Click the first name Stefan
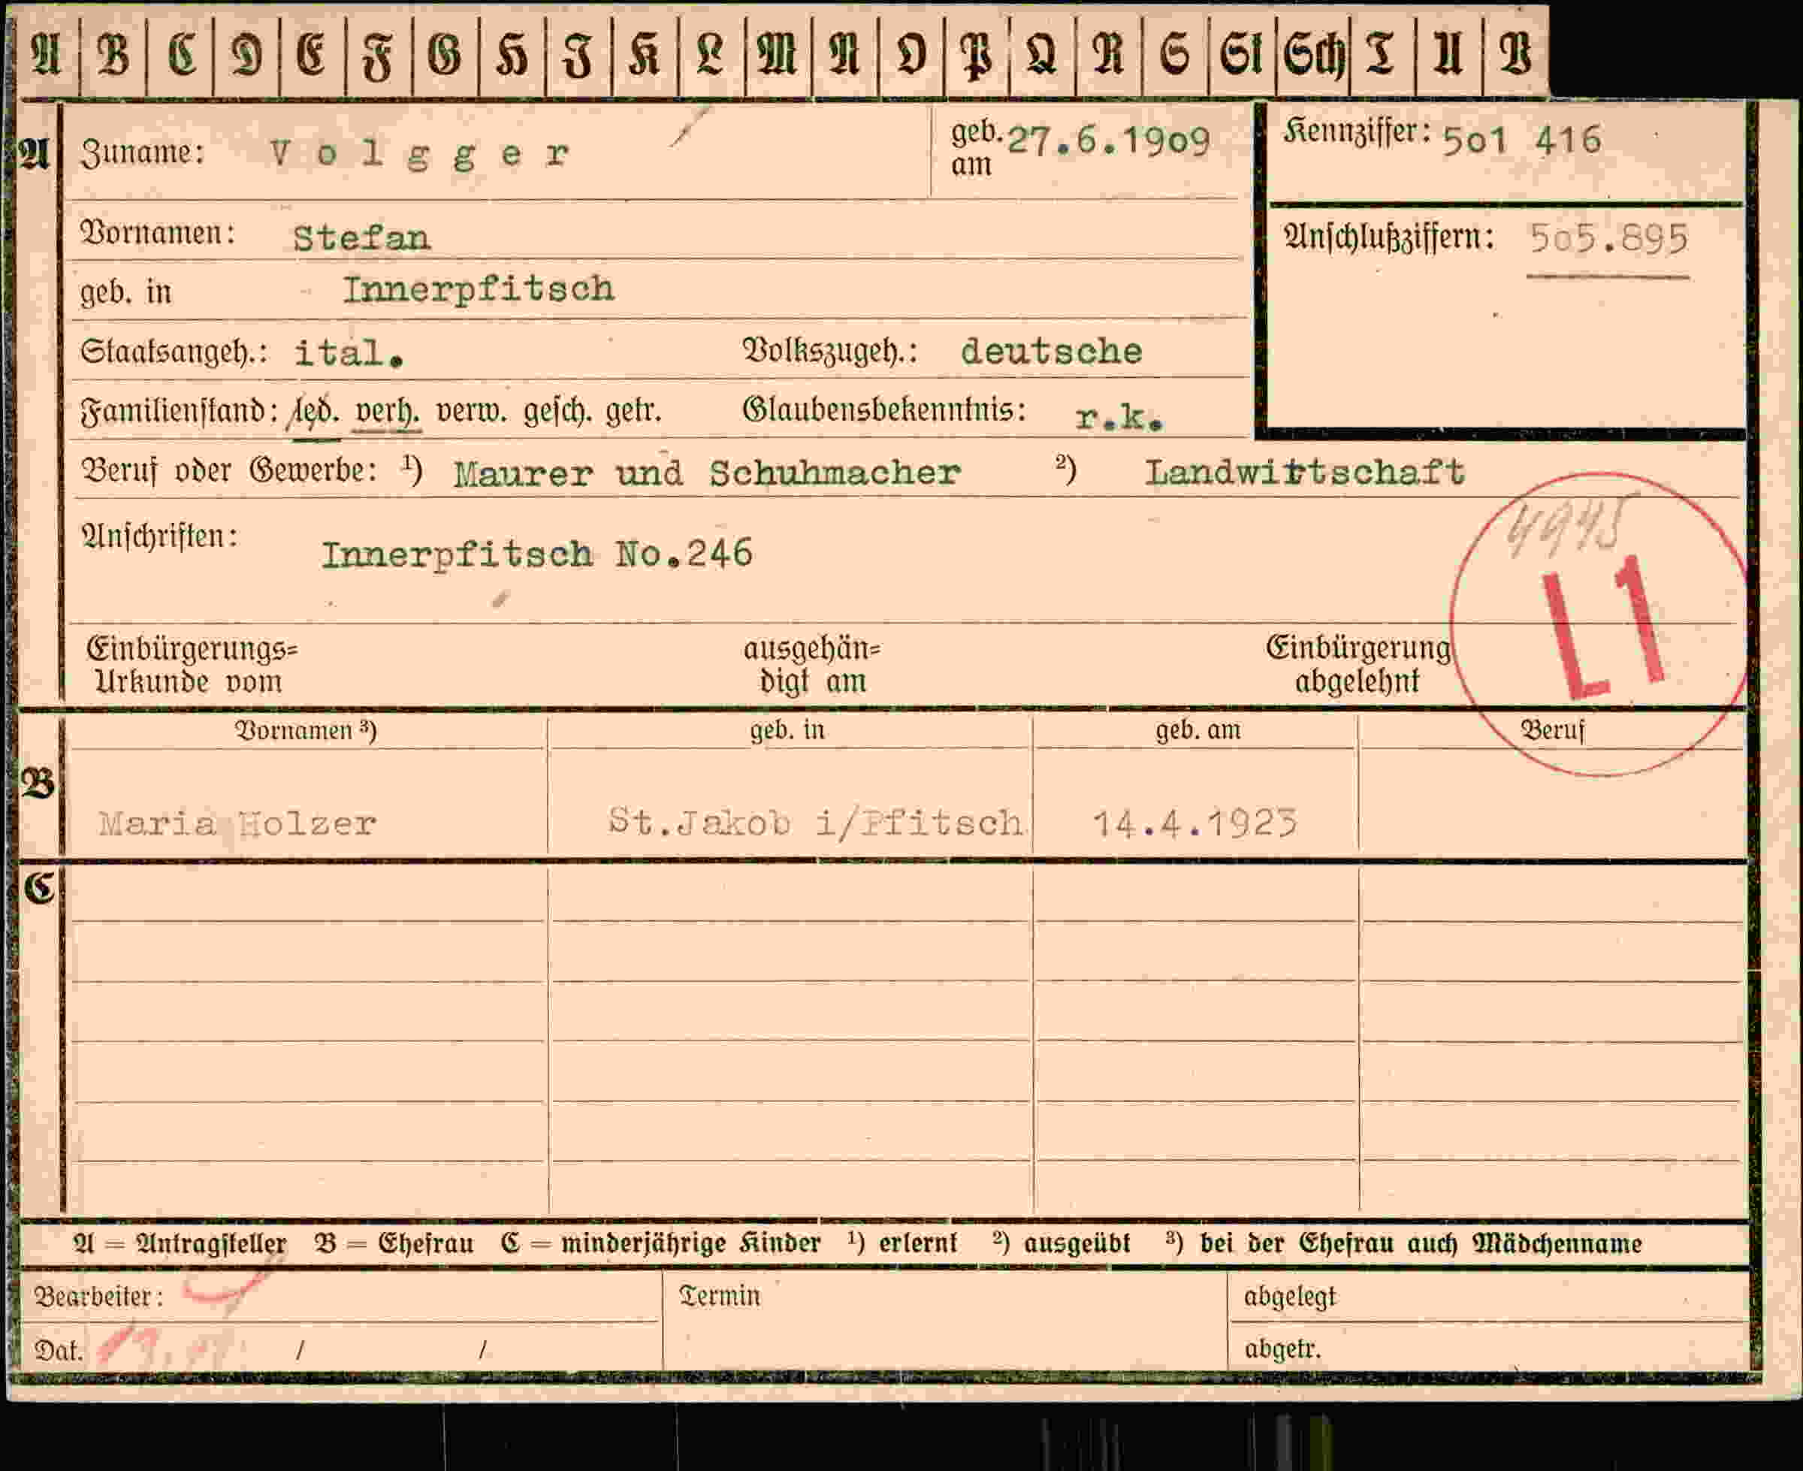The width and height of the screenshot is (1803, 1471). click(362, 238)
